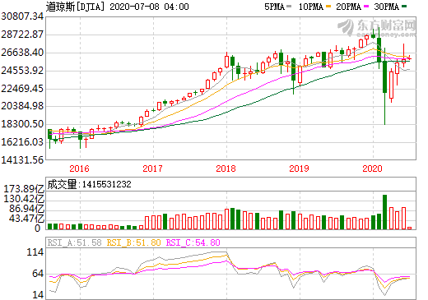Click the 14131.56 price axis label
This screenshot has height=300, width=428.
(x=22, y=159)
